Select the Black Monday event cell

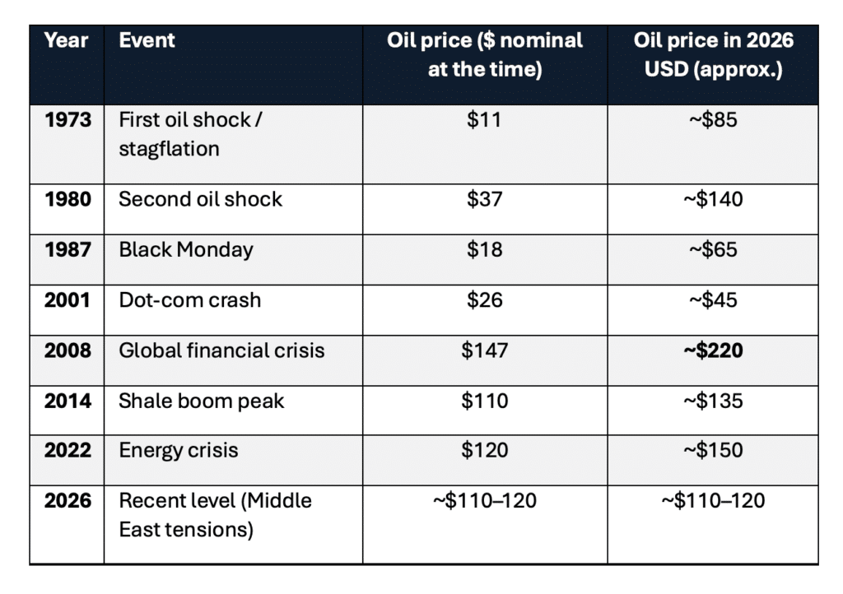click(x=186, y=249)
